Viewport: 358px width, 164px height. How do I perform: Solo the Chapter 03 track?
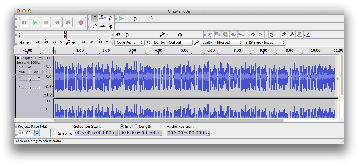[x=36, y=72]
